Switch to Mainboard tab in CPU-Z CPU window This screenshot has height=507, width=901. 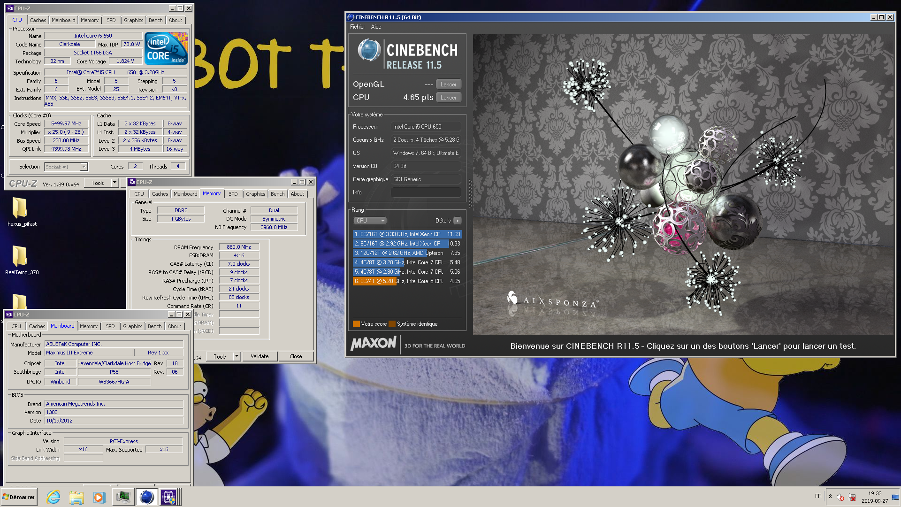tap(63, 20)
